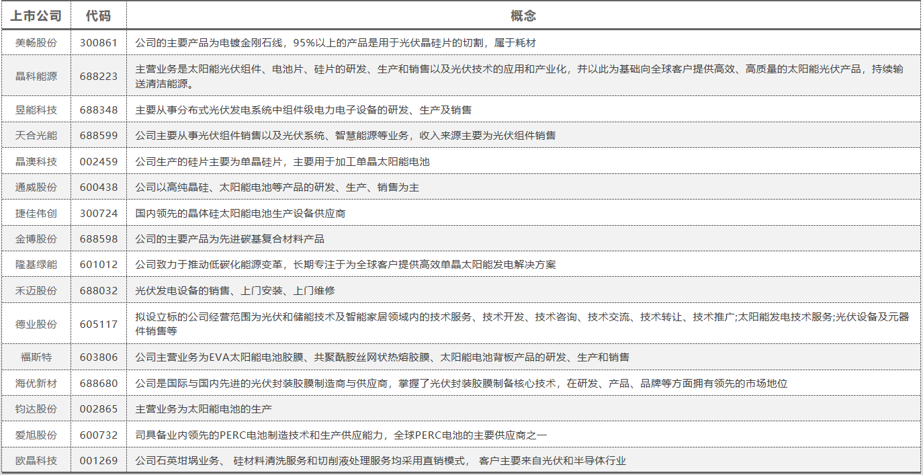The image size is (923, 475).
Task: Select stock code 002459
Action: [x=98, y=162]
